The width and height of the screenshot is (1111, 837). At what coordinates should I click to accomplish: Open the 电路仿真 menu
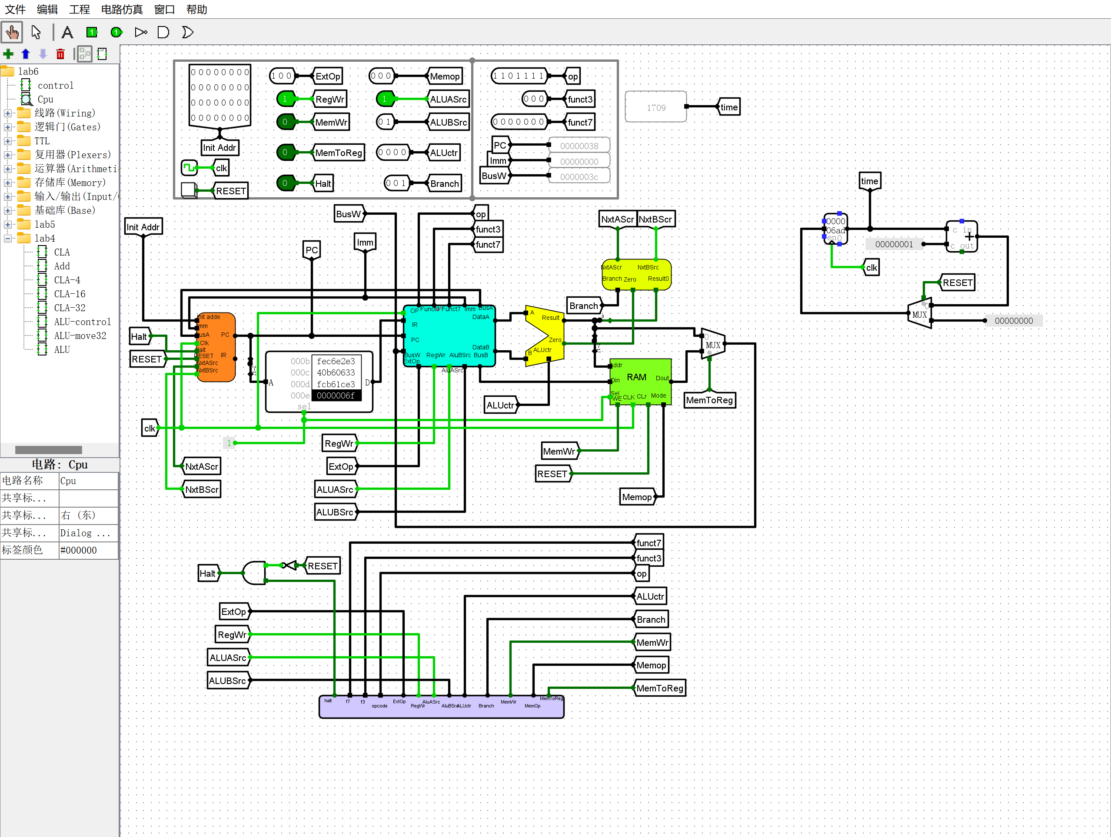point(122,10)
